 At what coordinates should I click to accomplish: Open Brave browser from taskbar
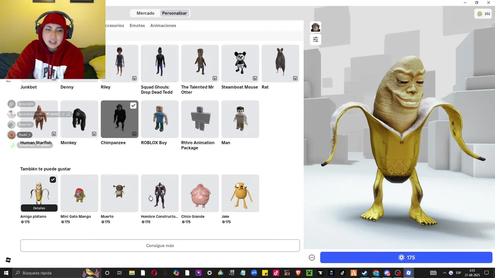[x=298, y=273]
